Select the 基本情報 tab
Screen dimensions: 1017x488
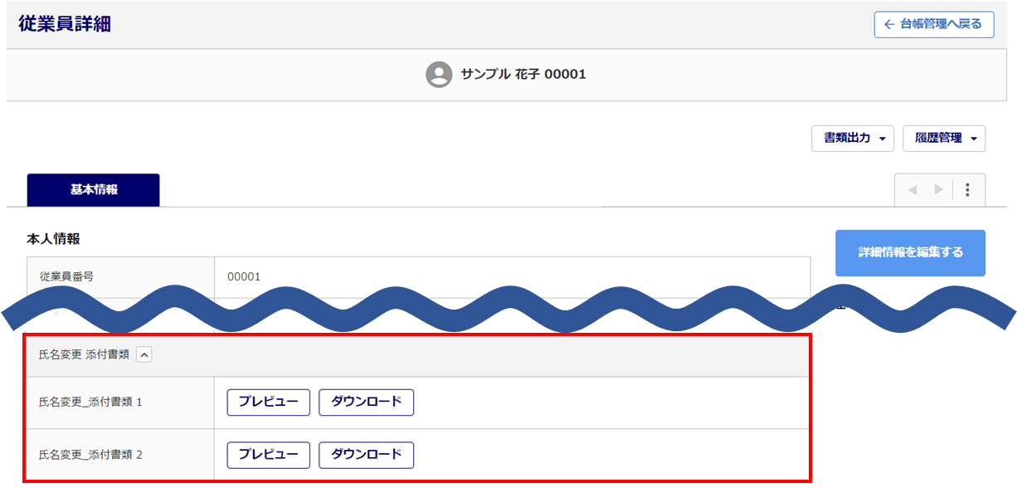click(x=94, y=190)
